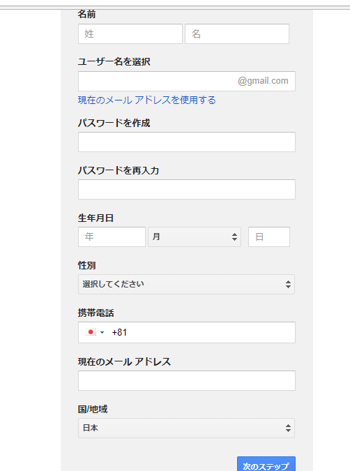The height and width of the screenshot is (471, 350).
Task: Click 現在のメール アドレスを使用する link
Action: [147, 100]
